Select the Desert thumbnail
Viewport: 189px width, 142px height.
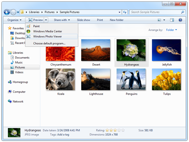[x=96, y=50]
